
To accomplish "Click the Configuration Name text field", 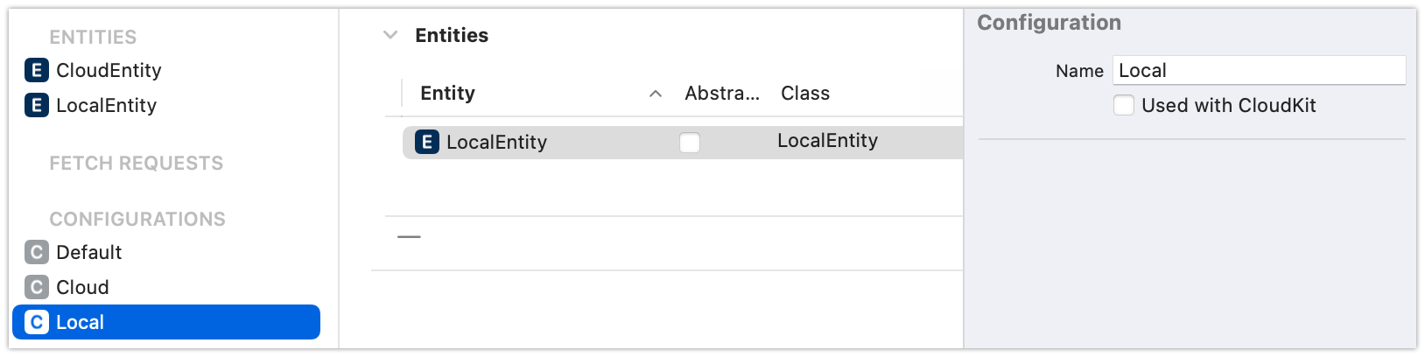I will click(1258, 71).
